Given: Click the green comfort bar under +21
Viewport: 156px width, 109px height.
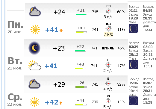Looking at the screenshot, I should pyautogui.click(x=81, y=15).
